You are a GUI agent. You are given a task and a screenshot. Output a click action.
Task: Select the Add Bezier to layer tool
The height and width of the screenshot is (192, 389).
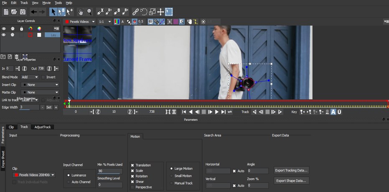(125, 12)
